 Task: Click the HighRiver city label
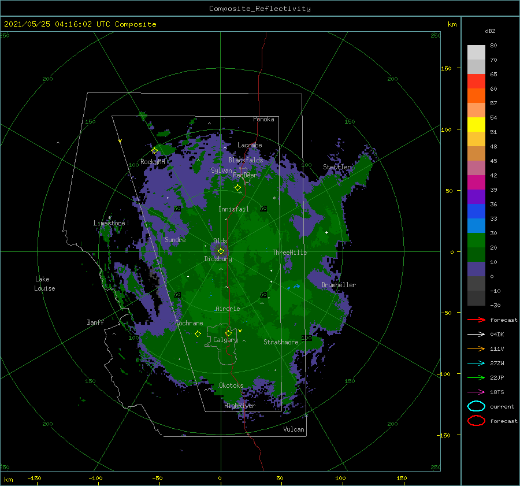[x=240, y=406]
